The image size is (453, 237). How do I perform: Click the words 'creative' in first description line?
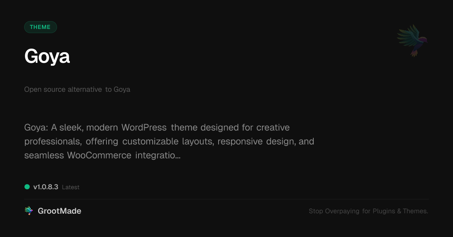(x=273, y=128)
